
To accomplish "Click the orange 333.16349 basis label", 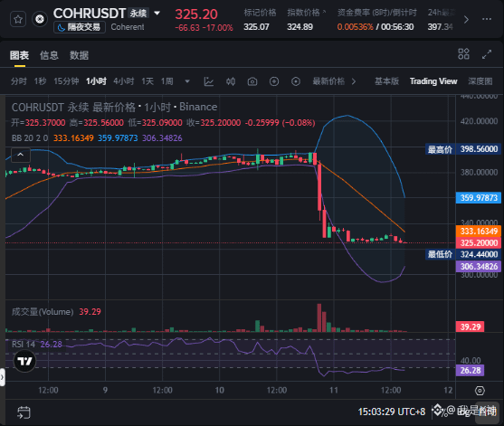I will click(x=479, y=231).
